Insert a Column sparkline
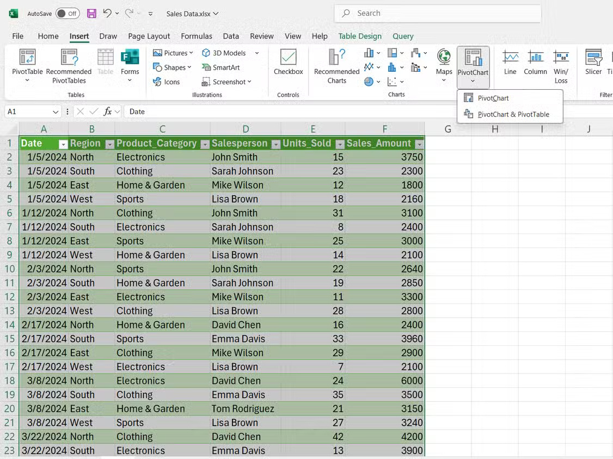The image size is (613, 459). point(535,63)
